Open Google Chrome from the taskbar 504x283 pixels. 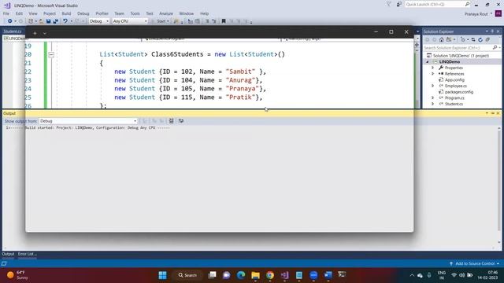click(x=270, y=275)
